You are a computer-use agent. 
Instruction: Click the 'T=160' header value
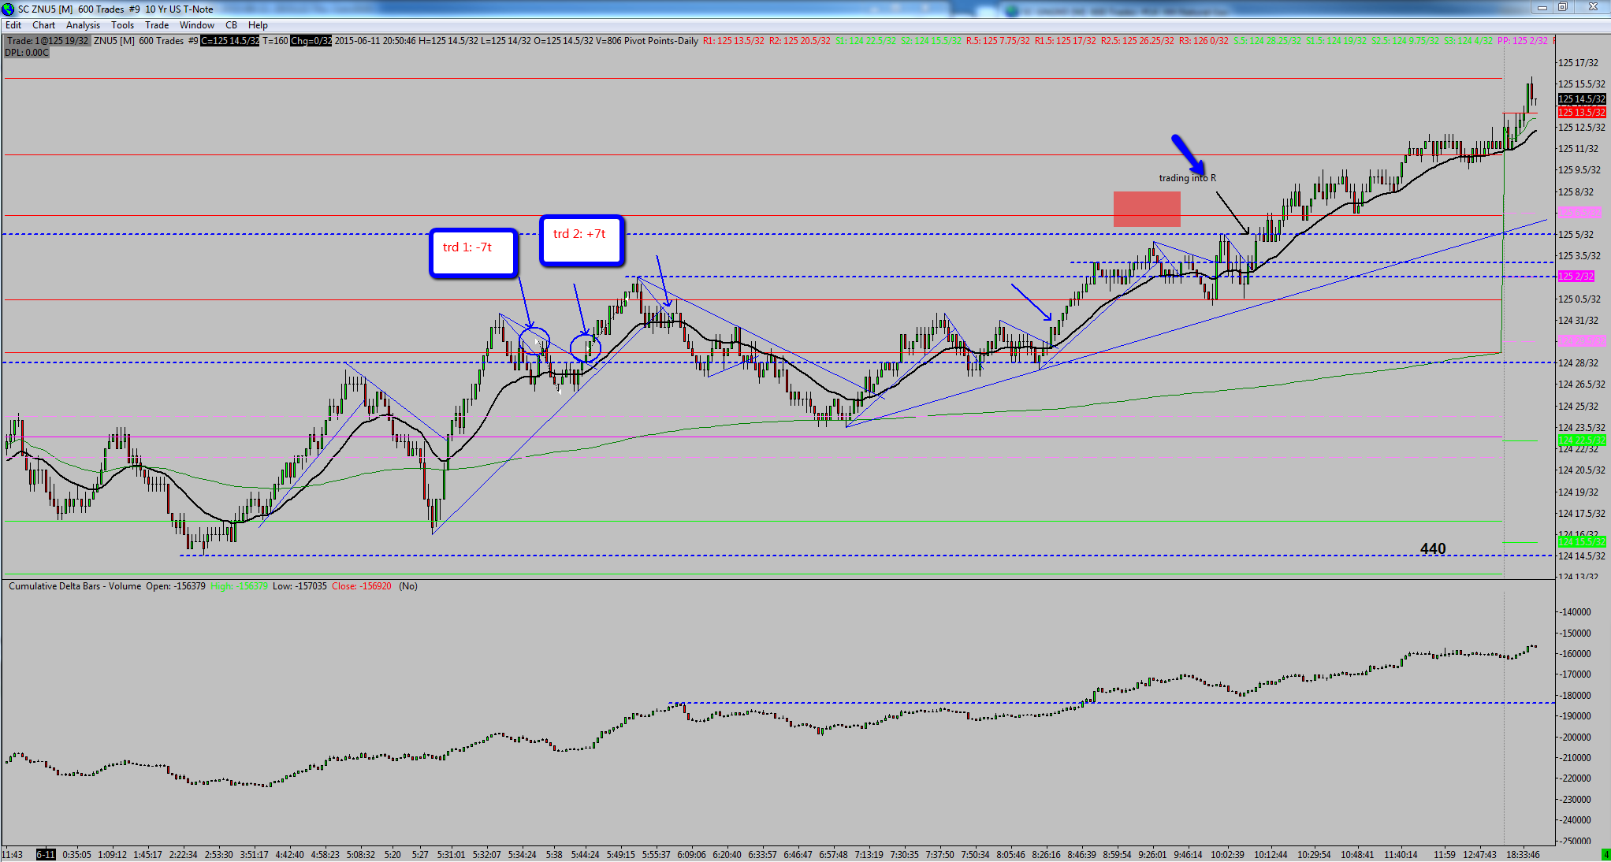(x=275, y=41)
